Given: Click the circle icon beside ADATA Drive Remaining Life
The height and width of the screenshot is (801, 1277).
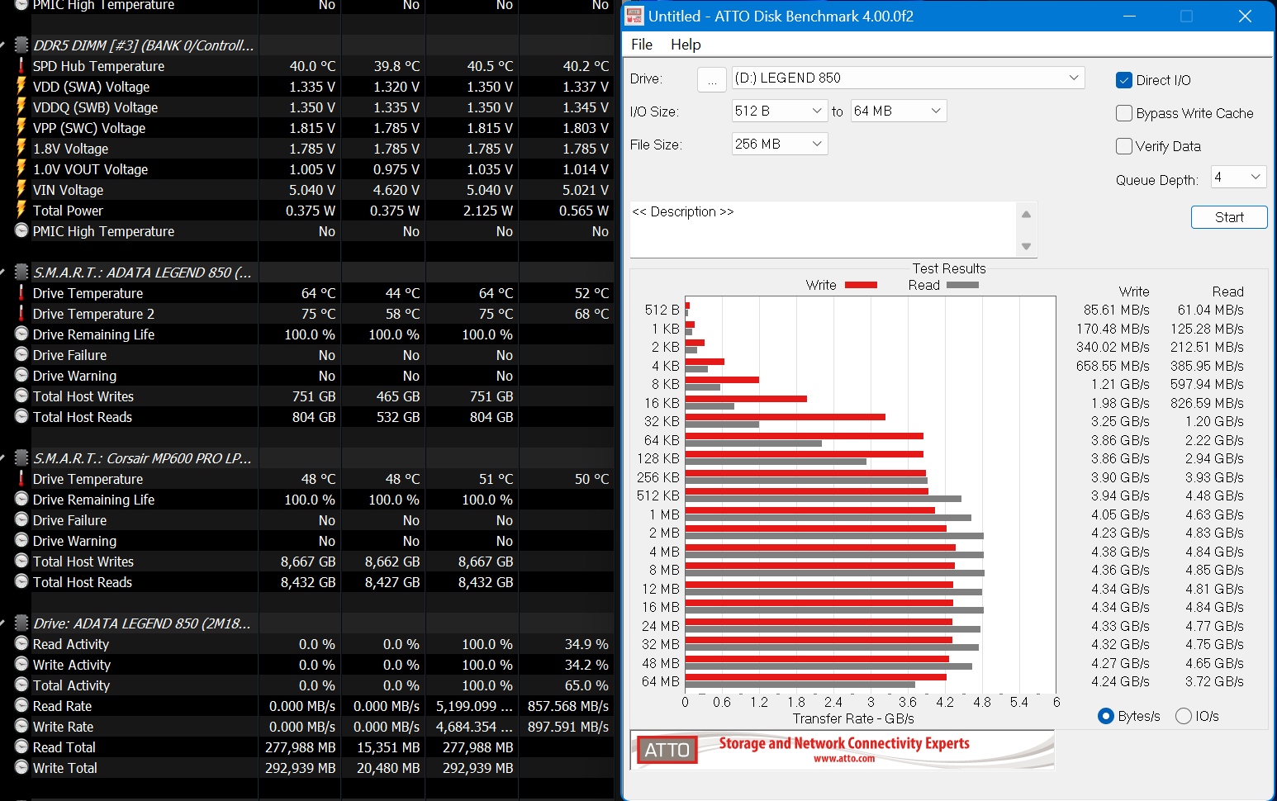Looking at the screenshot, I should click(x=21, y=334).
